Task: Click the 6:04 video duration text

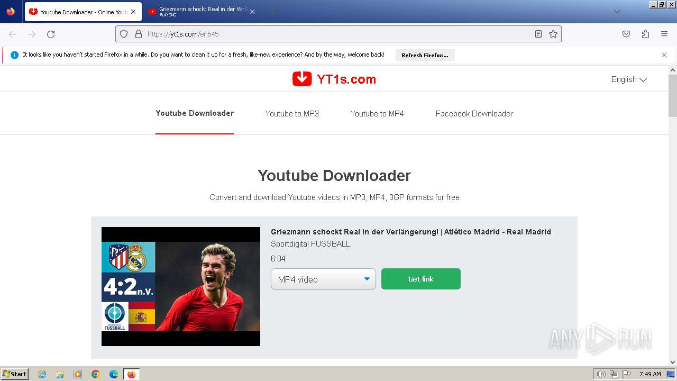Action: click(x=278, y=259)
